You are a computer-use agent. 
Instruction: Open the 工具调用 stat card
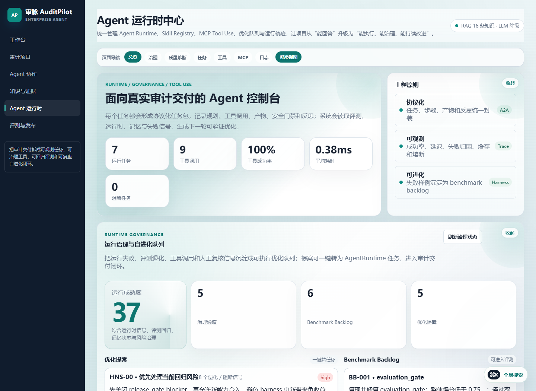[205, 154]
